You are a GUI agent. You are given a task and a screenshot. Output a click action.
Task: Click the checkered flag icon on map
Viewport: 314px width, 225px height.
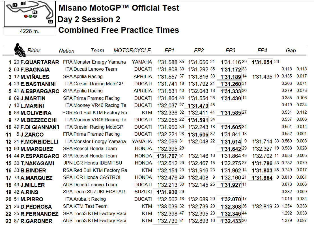click(35, 16)
